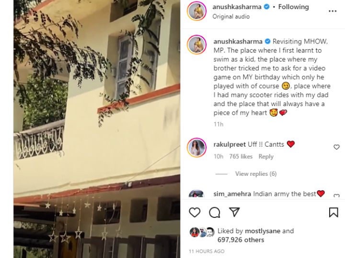345x258 pixels.
Task: Show 765 likes on rakulpreet's comment
Action: click(241, 156)
